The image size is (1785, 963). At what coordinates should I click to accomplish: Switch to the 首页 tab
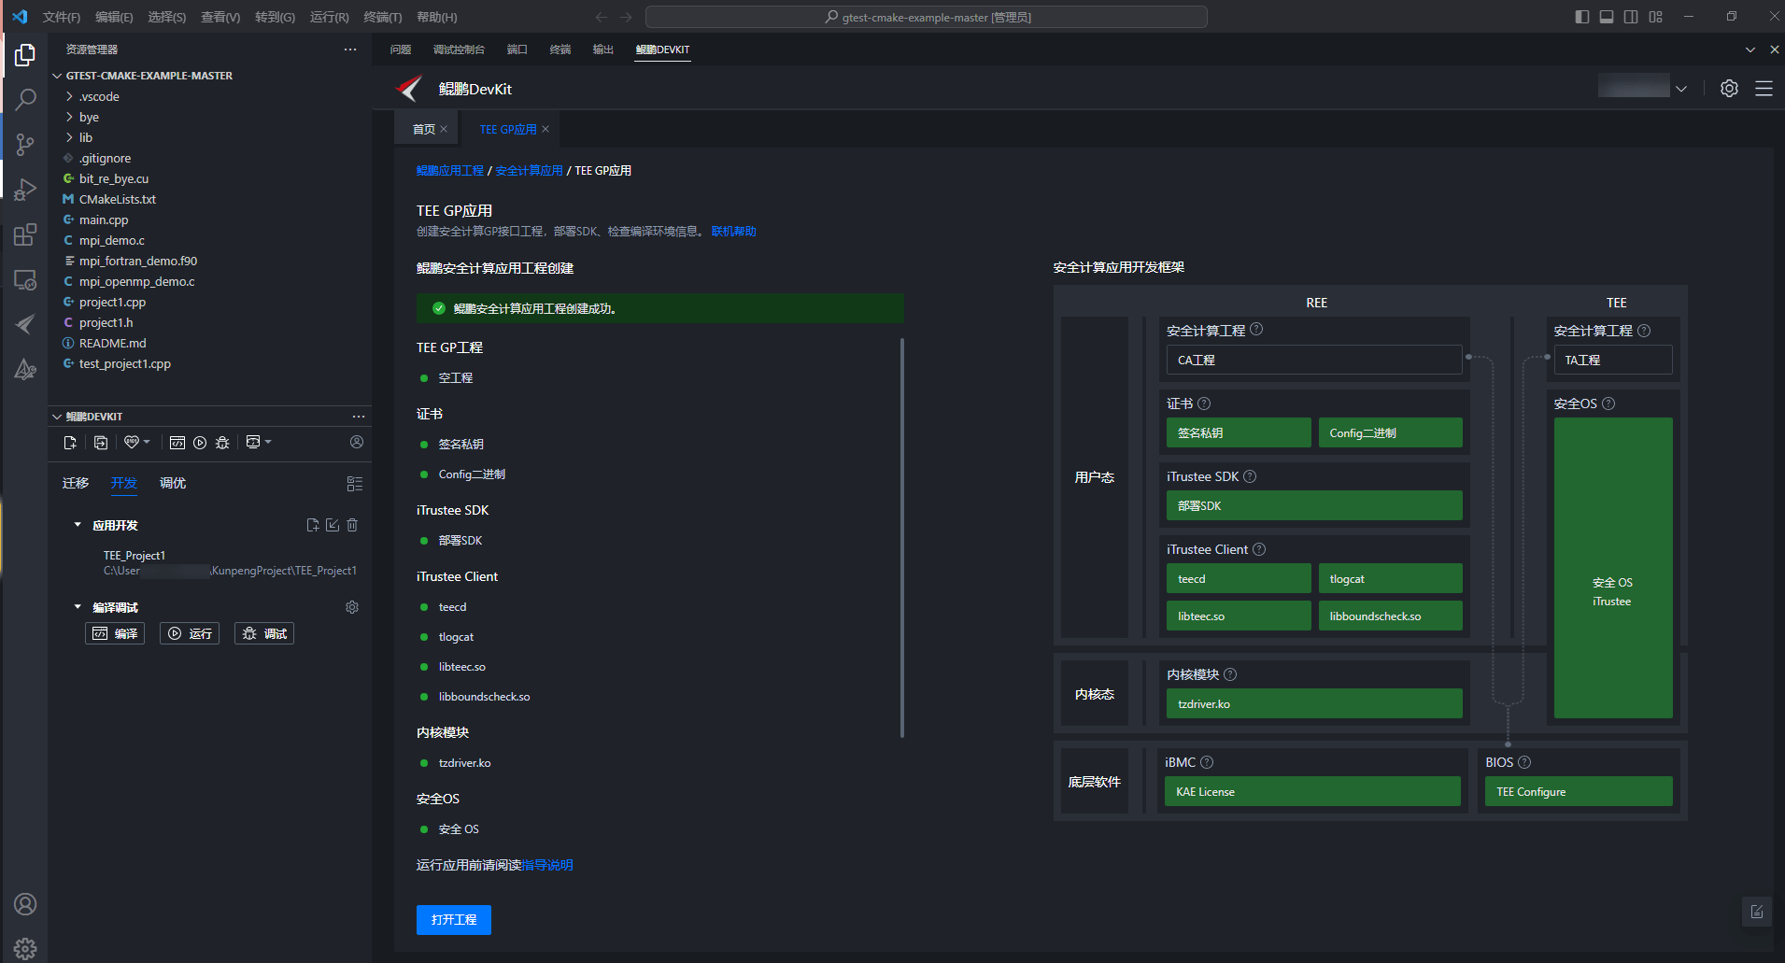pos(424,129)
